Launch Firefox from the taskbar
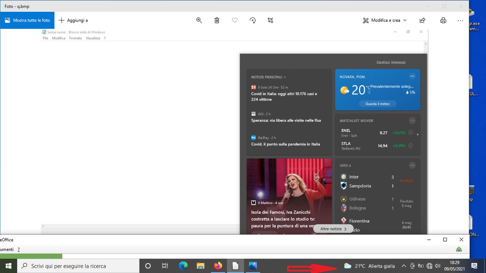Image resolution: width=486 pixels, height=273 pixels. point(218,266)
